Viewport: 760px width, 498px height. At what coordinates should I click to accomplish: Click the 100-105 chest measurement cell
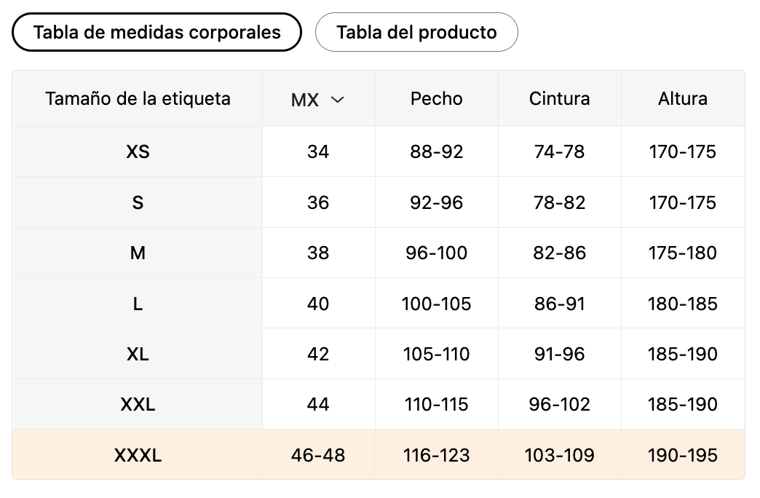[437, 304]
